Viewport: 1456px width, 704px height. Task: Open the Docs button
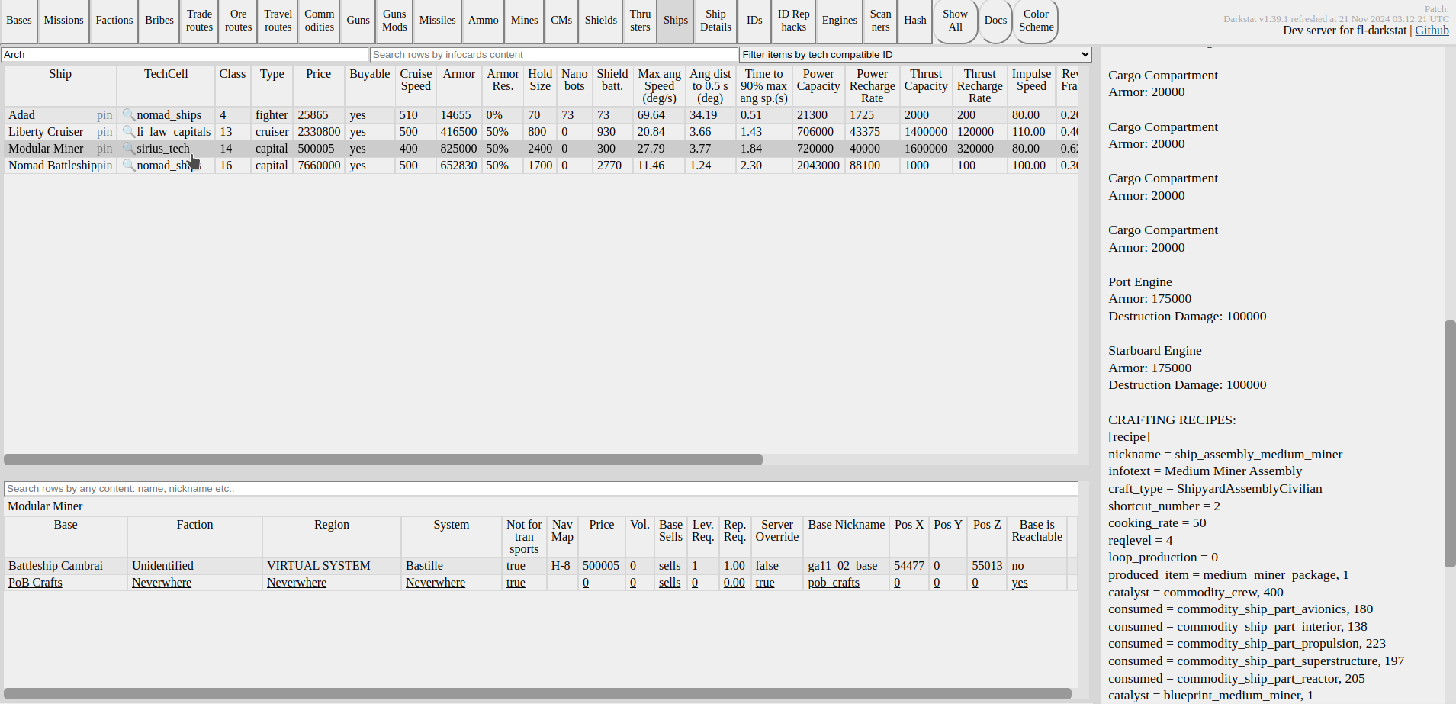coord(995,21)
